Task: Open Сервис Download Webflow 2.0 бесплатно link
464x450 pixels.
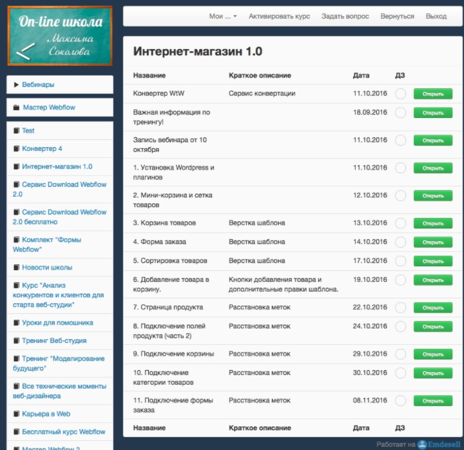Action: (60, 217)
